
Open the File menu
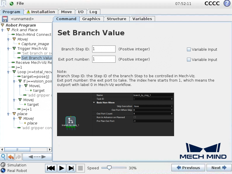click(x=20, y=3)
